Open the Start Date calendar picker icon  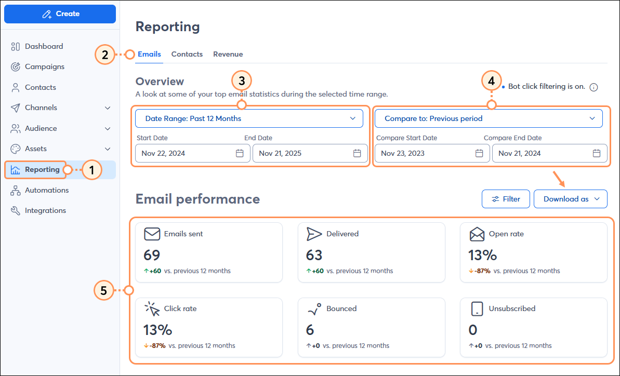(x=239, y=153)
